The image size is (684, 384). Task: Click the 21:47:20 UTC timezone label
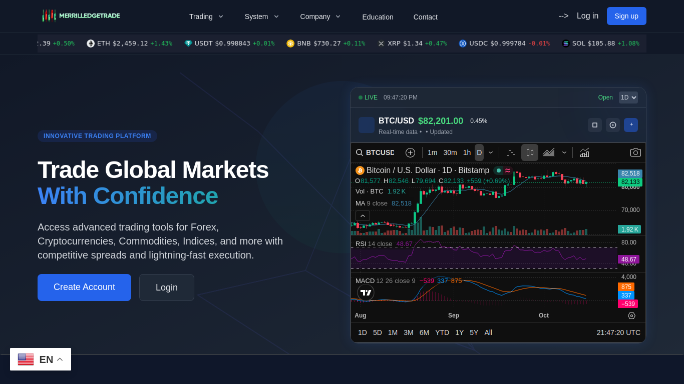618,332
